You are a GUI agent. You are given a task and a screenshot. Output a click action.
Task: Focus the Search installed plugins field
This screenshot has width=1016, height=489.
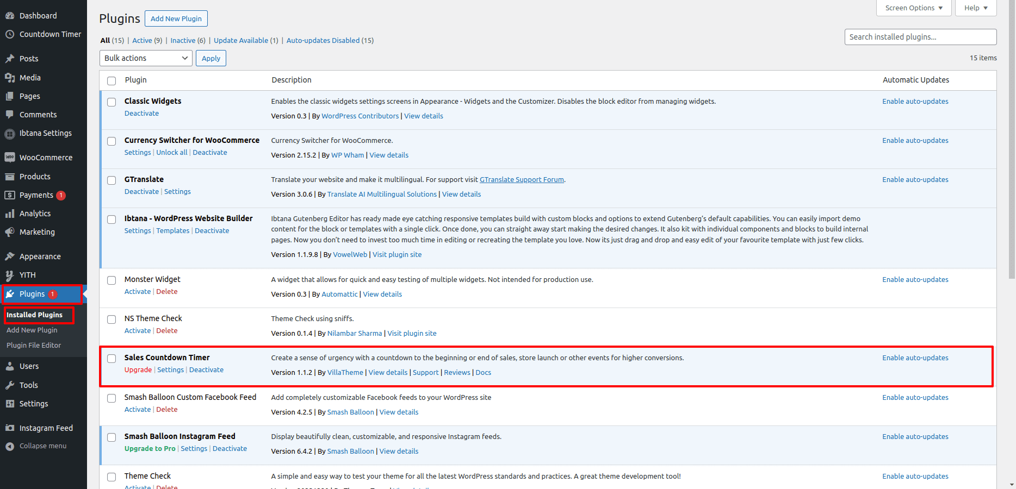point(920,37)
